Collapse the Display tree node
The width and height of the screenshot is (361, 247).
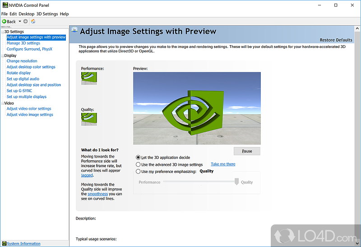point(3,56)
